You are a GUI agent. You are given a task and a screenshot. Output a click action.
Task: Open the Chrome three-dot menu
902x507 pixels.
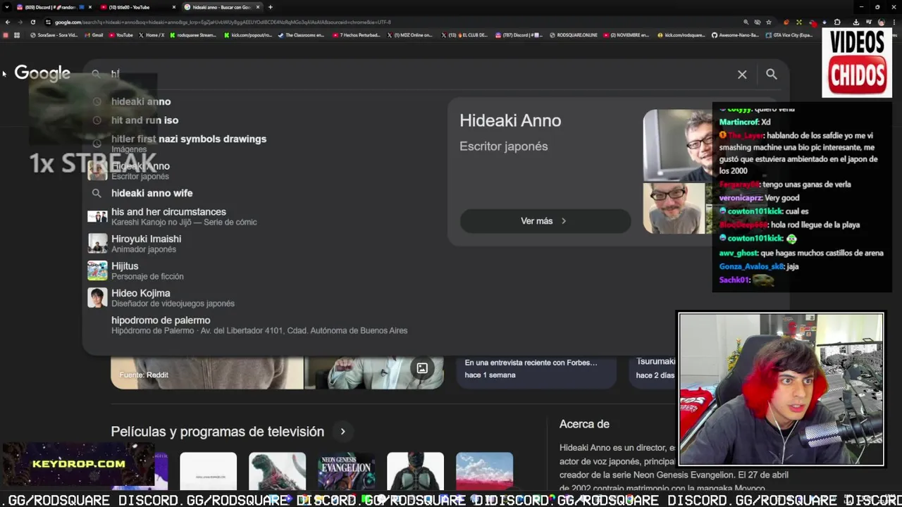(x=894, y=22)
